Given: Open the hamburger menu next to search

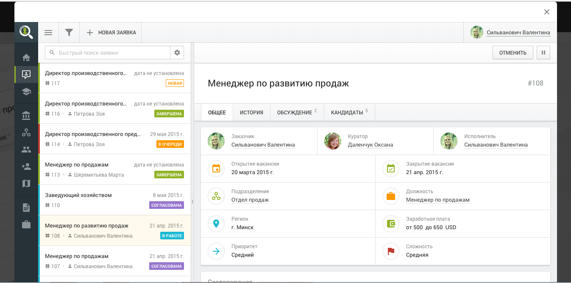Looking at the screenshot, I should tap(48, 32).
